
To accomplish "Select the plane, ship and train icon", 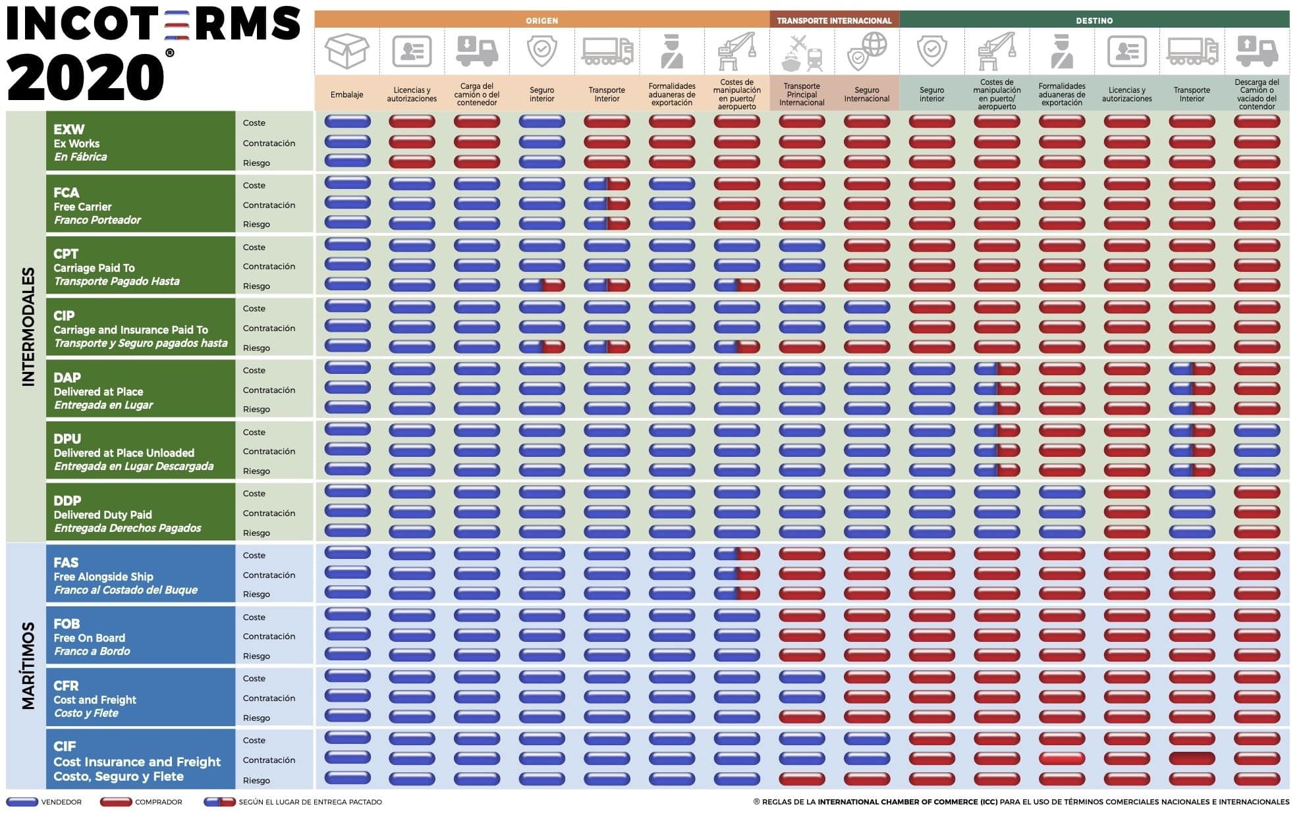I will [802, 53].
